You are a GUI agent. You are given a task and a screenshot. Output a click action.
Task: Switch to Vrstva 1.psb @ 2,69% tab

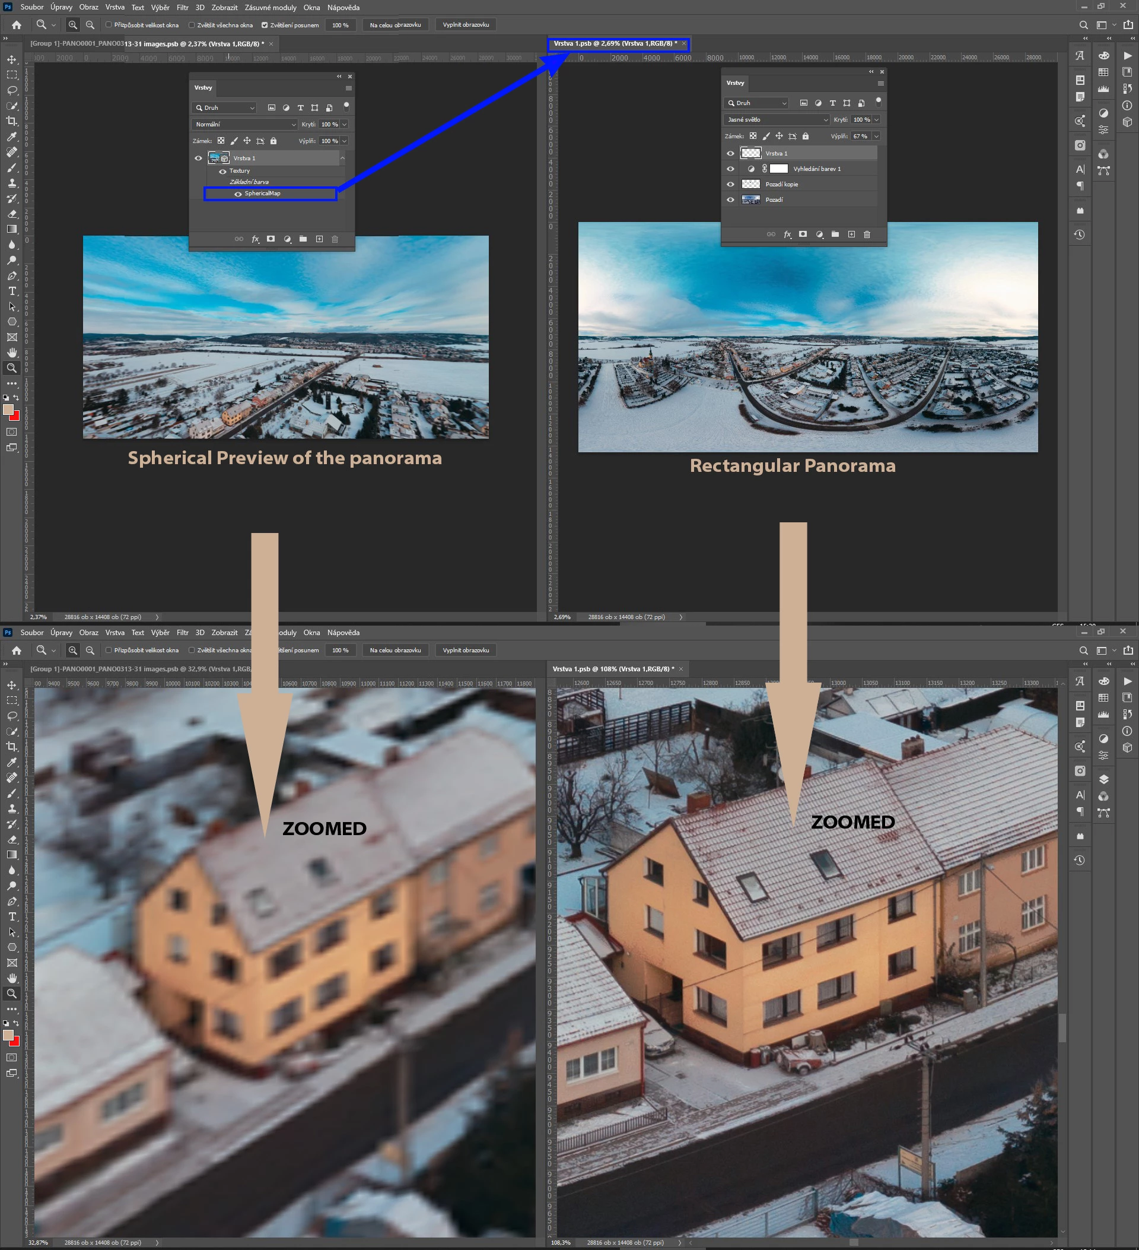(615, 43)
